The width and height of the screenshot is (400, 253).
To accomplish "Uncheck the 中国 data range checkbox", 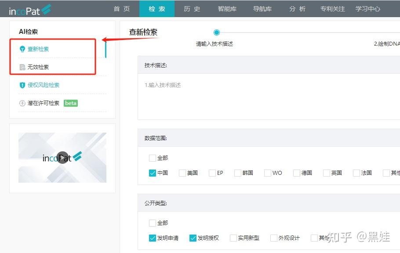I will click(152, 173).
